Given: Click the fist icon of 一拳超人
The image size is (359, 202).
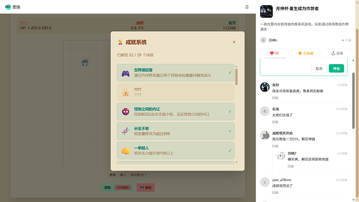Looking at the screenshot, I should [125, 151].
